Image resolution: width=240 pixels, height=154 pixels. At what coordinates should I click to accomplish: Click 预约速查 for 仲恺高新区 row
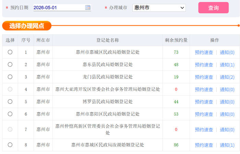coord(204,130)
